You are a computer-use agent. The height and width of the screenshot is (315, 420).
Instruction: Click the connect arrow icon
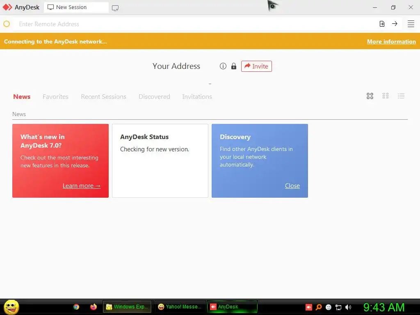tap(395, 24)
